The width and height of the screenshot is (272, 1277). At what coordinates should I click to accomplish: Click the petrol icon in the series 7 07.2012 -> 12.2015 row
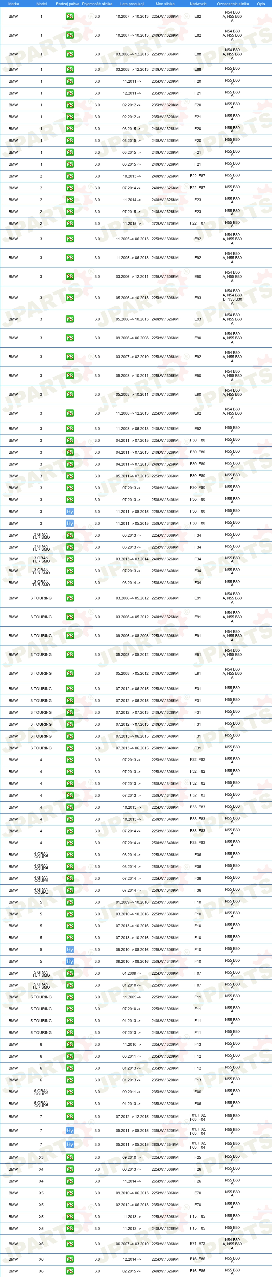70,1116
